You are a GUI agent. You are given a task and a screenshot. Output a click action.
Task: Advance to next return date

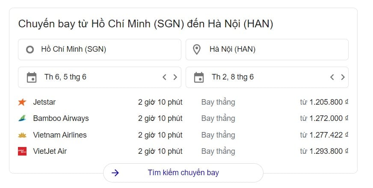[x=343, y=77]
